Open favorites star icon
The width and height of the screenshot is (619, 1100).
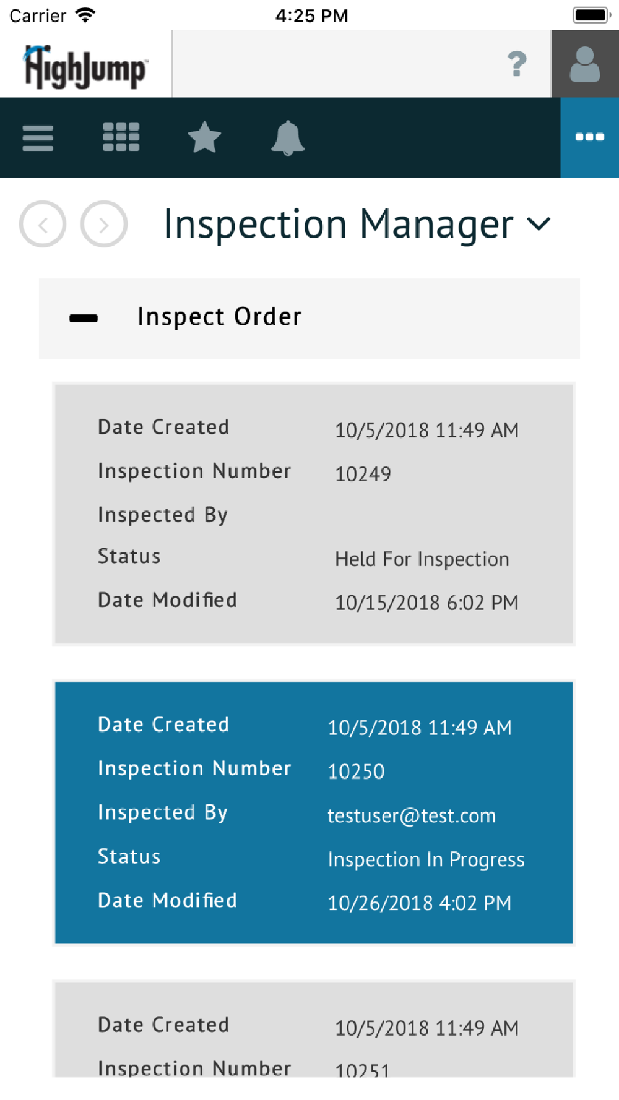[x=204, y=137]
